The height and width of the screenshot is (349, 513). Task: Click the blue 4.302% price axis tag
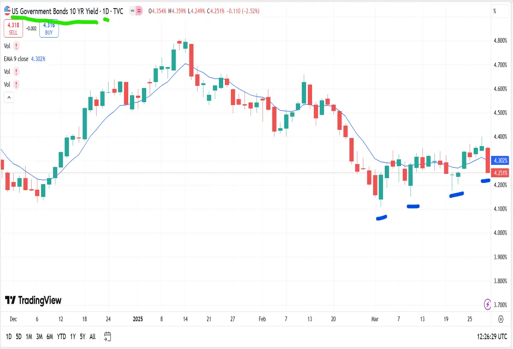(x=500, y=161)
